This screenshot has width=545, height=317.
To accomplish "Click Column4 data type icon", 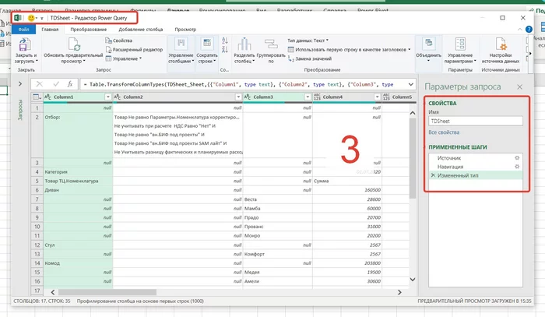I will [317, 97].
